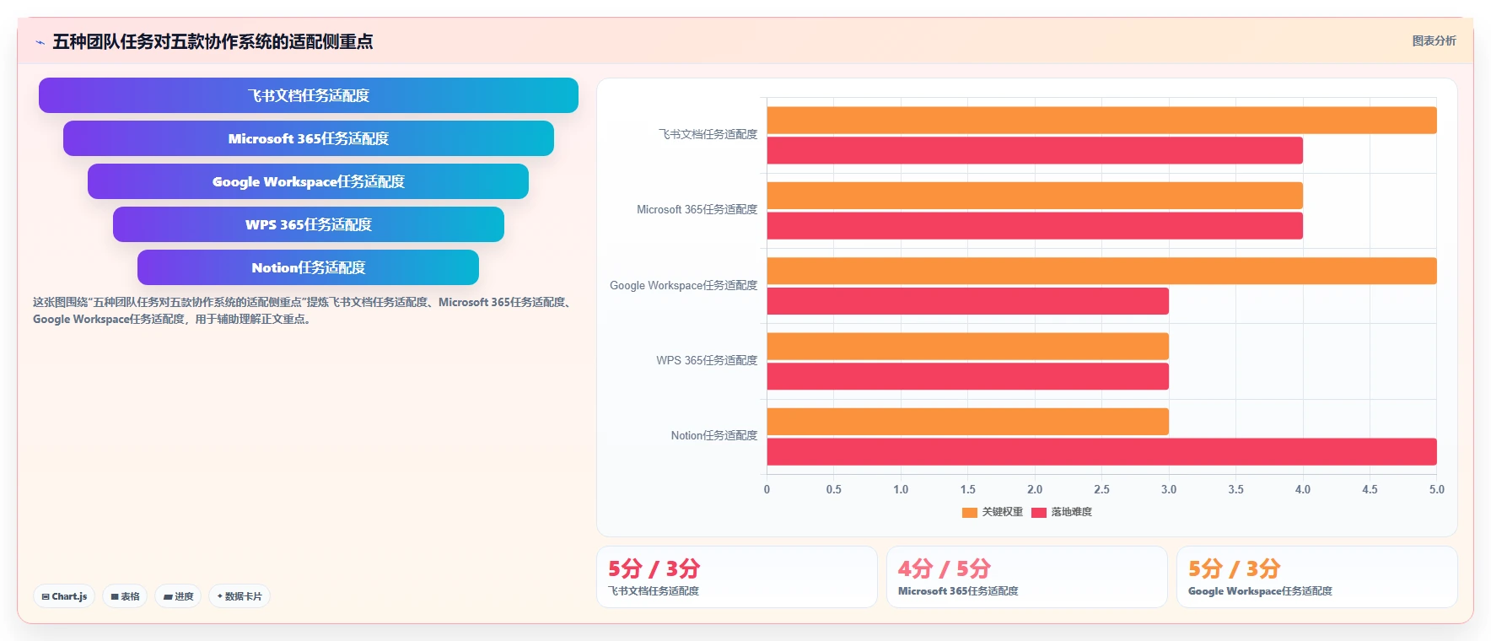This screenshot has width=1491, height=641.
Task: Select the Notion任务适配度 funnel bar
Action: pos(309,267)
